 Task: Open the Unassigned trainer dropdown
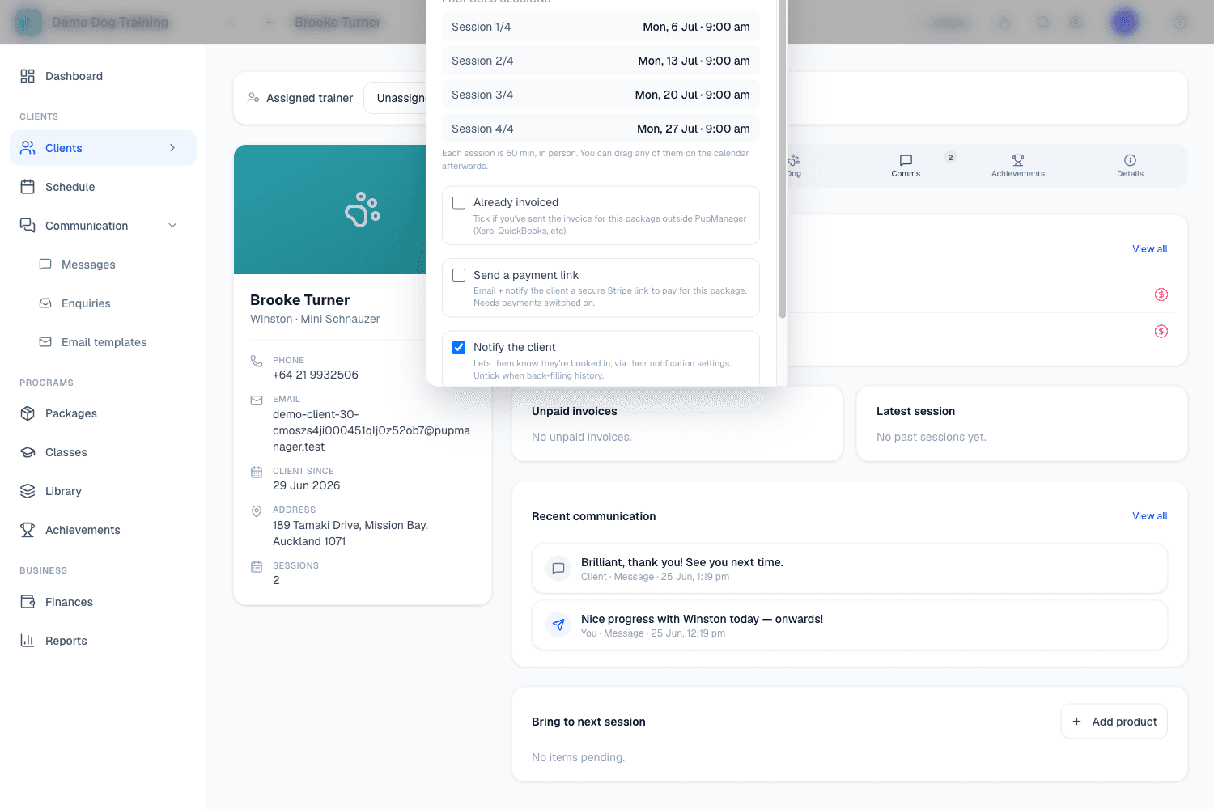[395, 98]
